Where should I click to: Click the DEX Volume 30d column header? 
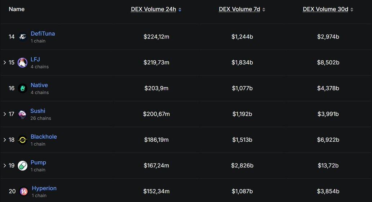[x=325, y=9]
